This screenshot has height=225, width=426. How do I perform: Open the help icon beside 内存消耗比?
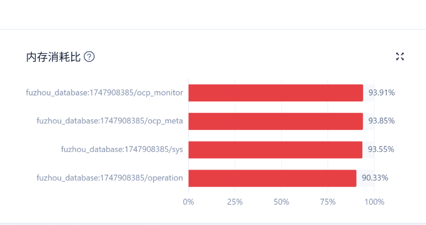pos(89,57)
